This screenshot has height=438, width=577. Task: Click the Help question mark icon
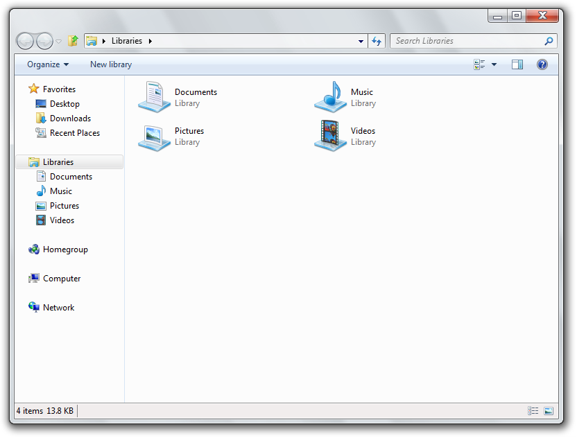coord(542,64)
